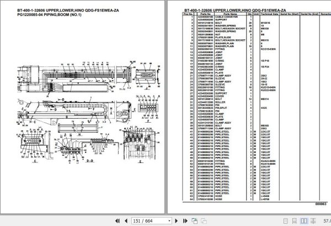Open the page number dropdown arrow
Viewport: 331px width, 226px height.
tap(169, 221)
